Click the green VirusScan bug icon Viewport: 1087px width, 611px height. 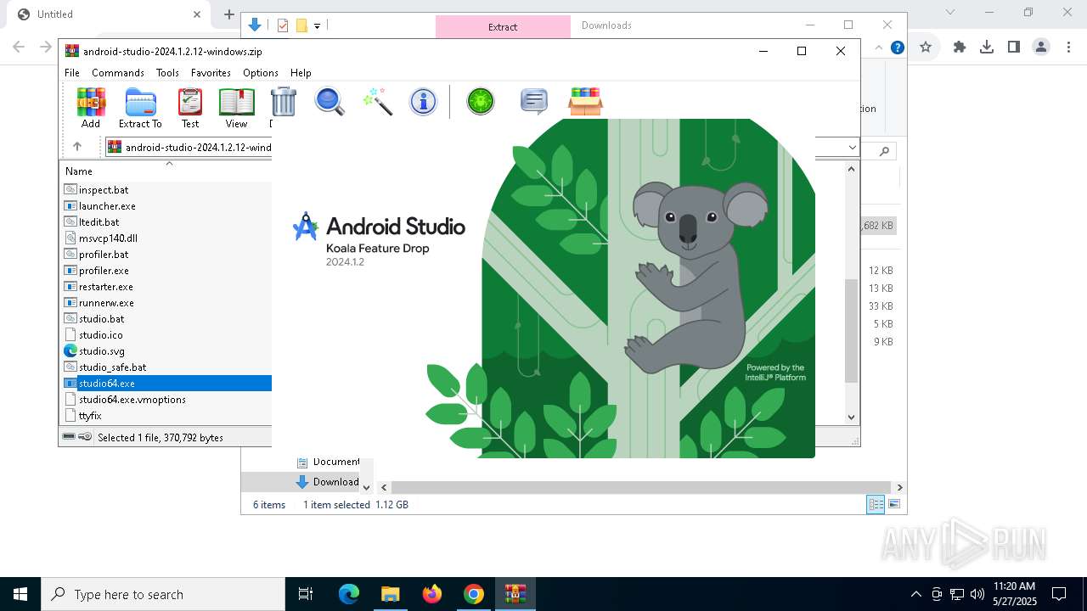click(x=481, y=101)
